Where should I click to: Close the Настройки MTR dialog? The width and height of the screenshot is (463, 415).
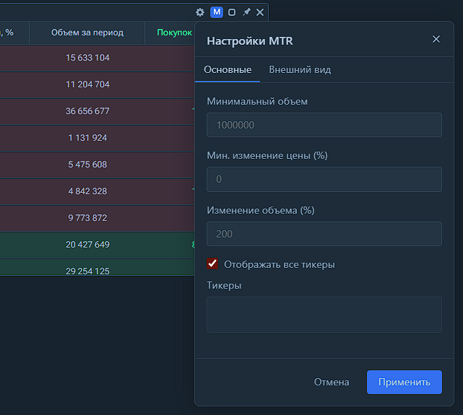pyautogui.click(x=436, y=39)
